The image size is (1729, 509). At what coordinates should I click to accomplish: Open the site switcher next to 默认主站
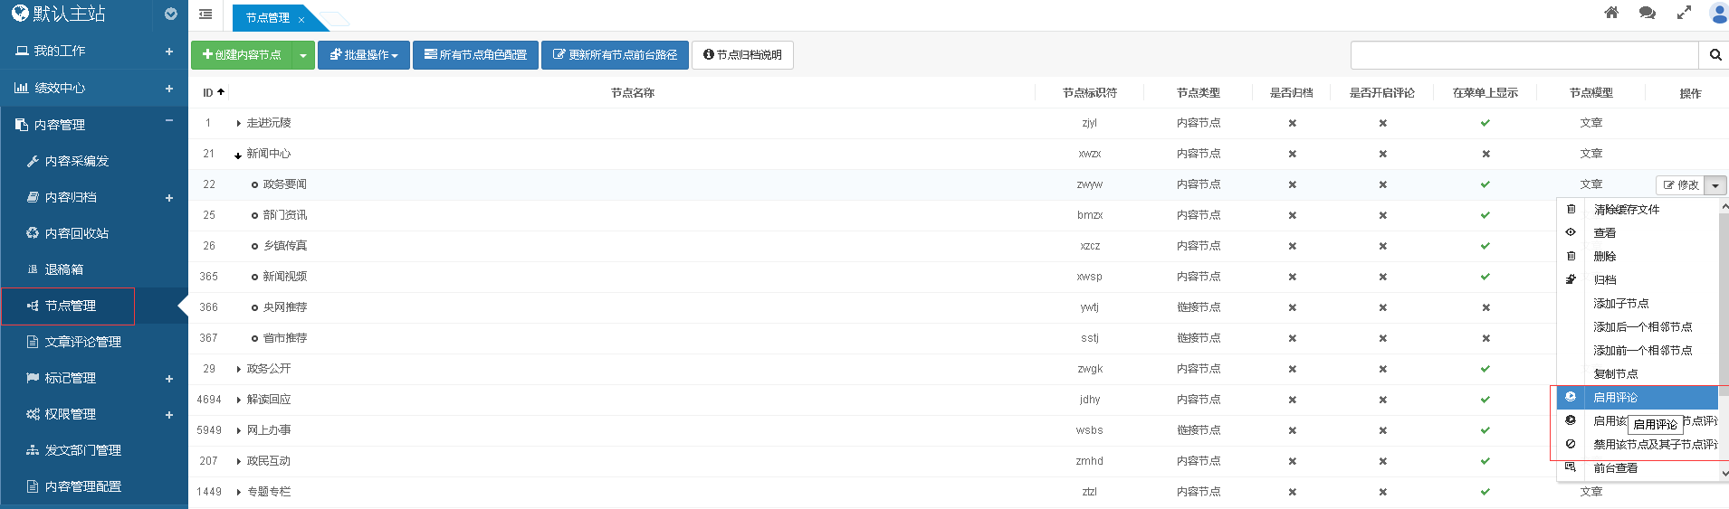point(171,14)
